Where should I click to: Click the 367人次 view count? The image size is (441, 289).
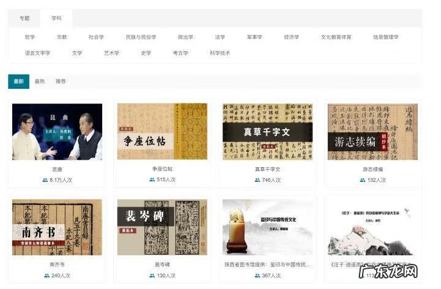(271, 276)
